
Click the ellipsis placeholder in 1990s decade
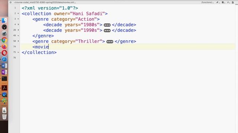[107, 31]
